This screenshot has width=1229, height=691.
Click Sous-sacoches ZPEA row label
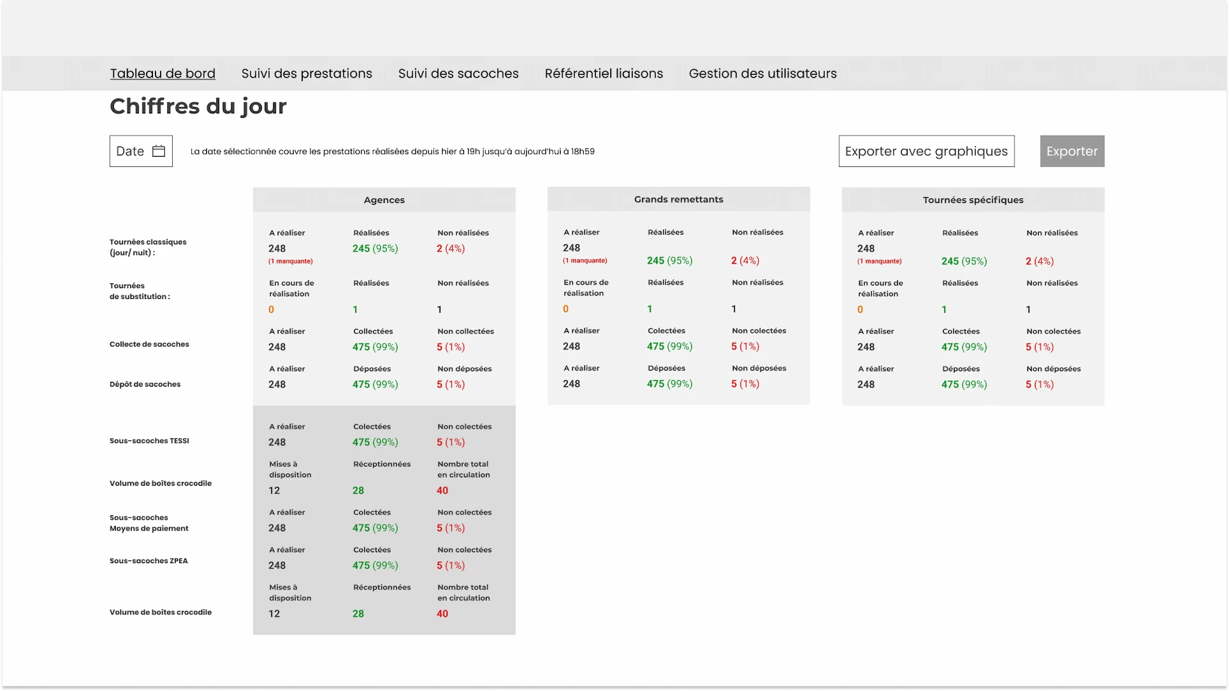(149, 561)
